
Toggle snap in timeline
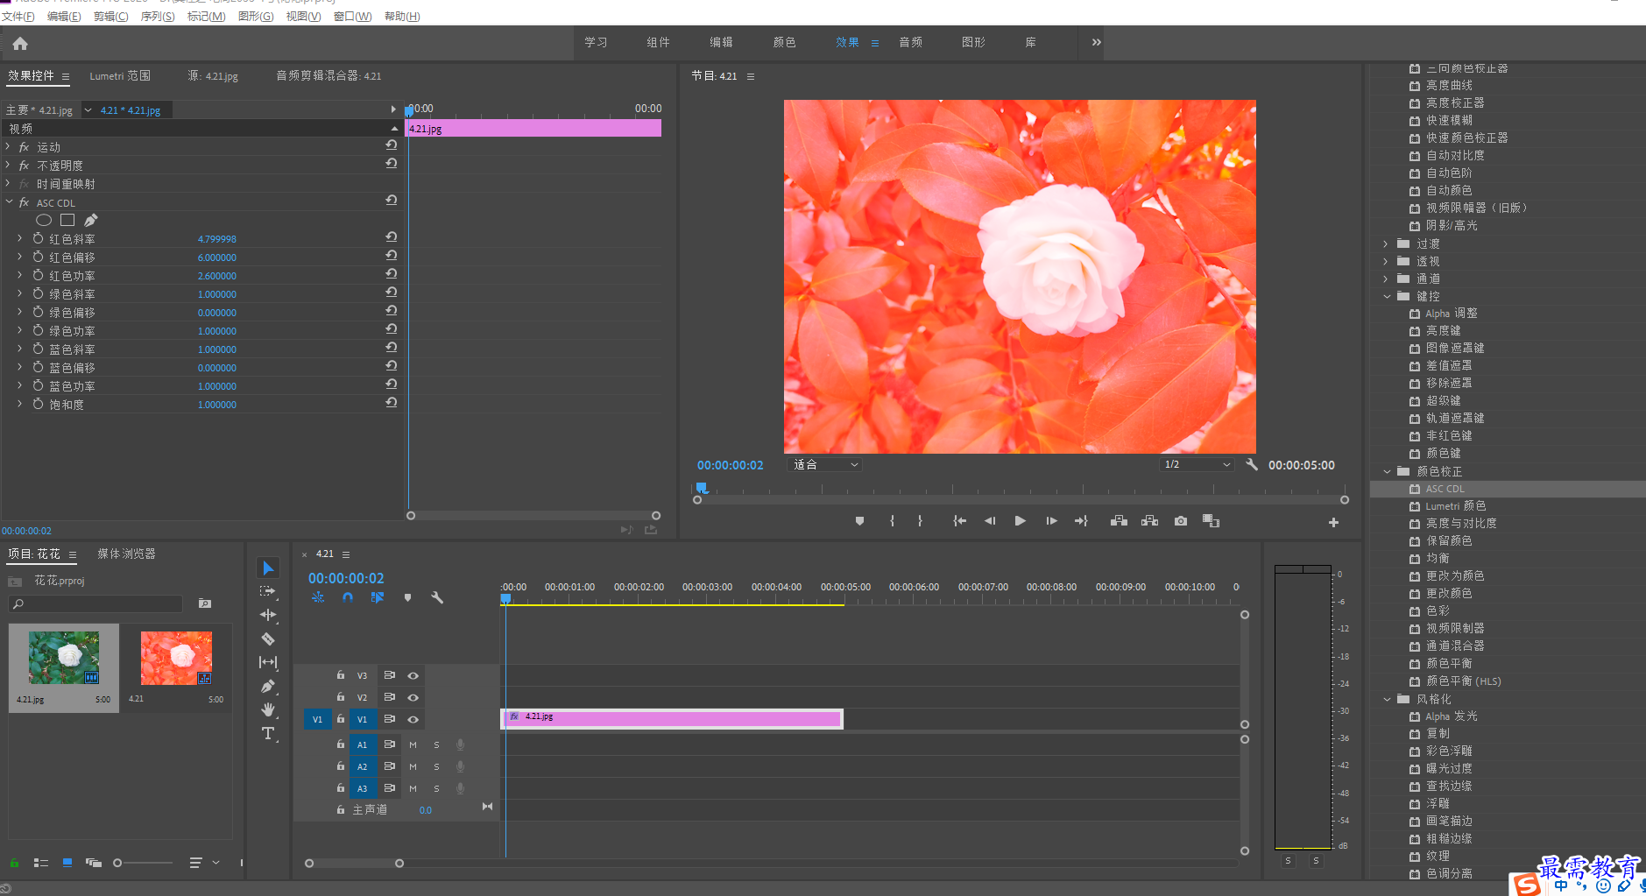[x=348, y=597]
